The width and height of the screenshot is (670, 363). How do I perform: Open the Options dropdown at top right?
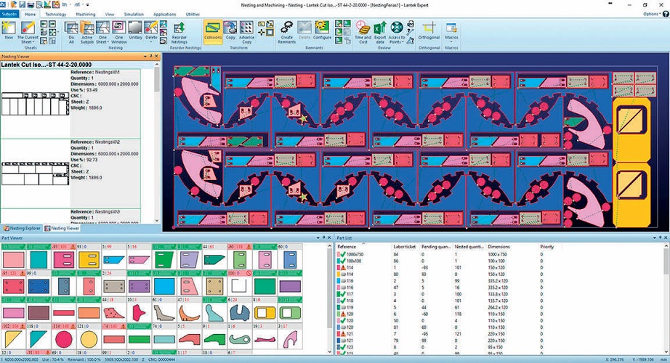pos(652,14)
